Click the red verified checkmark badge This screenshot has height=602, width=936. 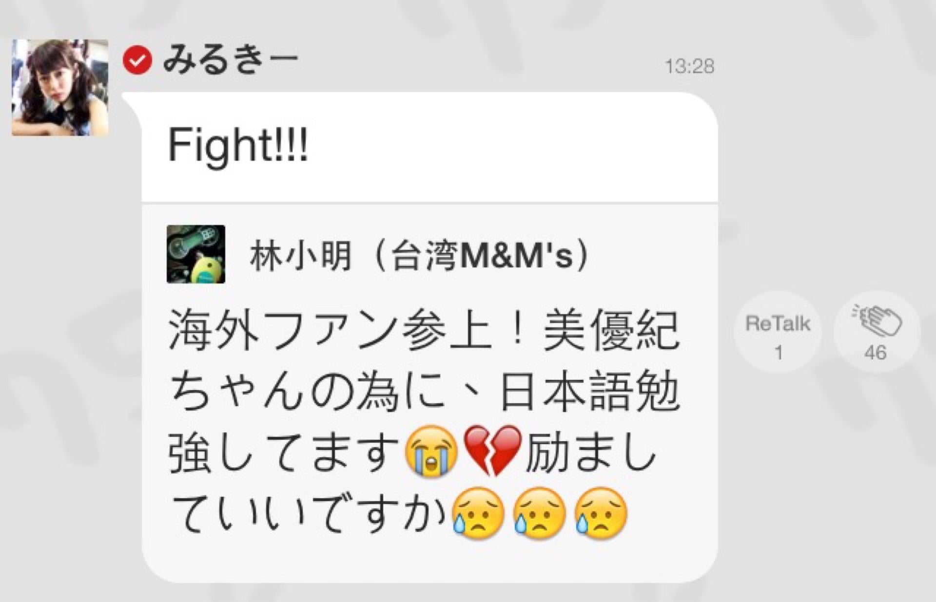[x=137, y=60]
